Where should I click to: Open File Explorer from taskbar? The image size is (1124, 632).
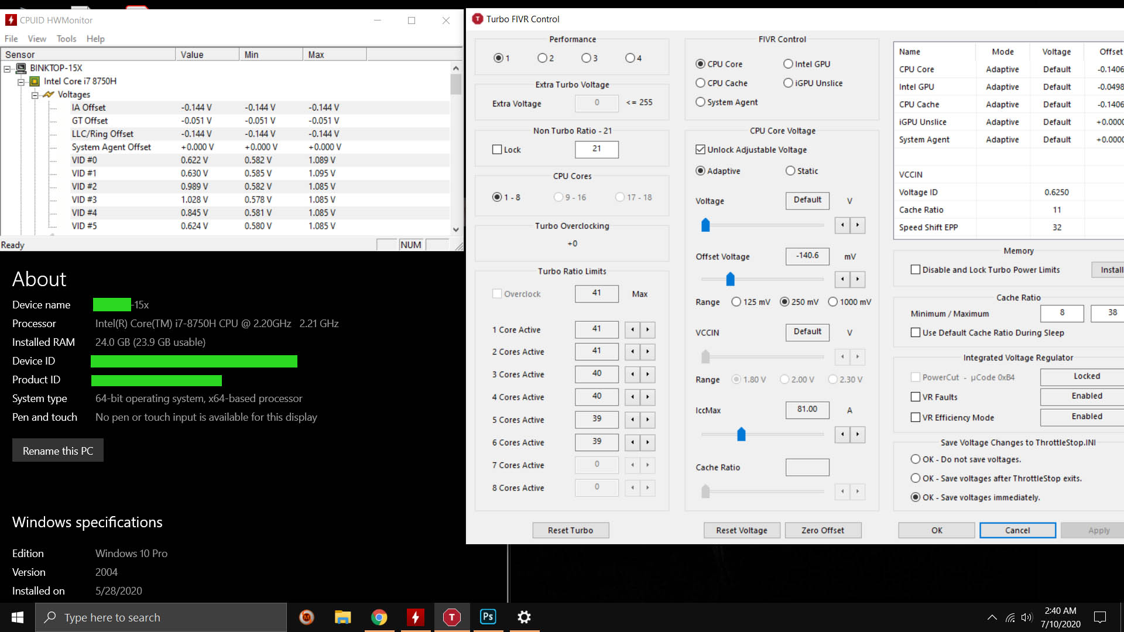tap(342, 617)
